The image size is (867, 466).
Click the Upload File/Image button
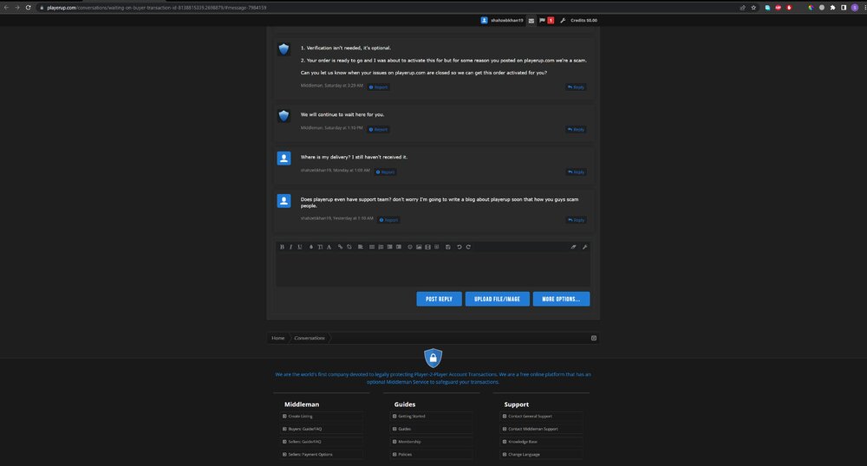(x=497, y=299)
